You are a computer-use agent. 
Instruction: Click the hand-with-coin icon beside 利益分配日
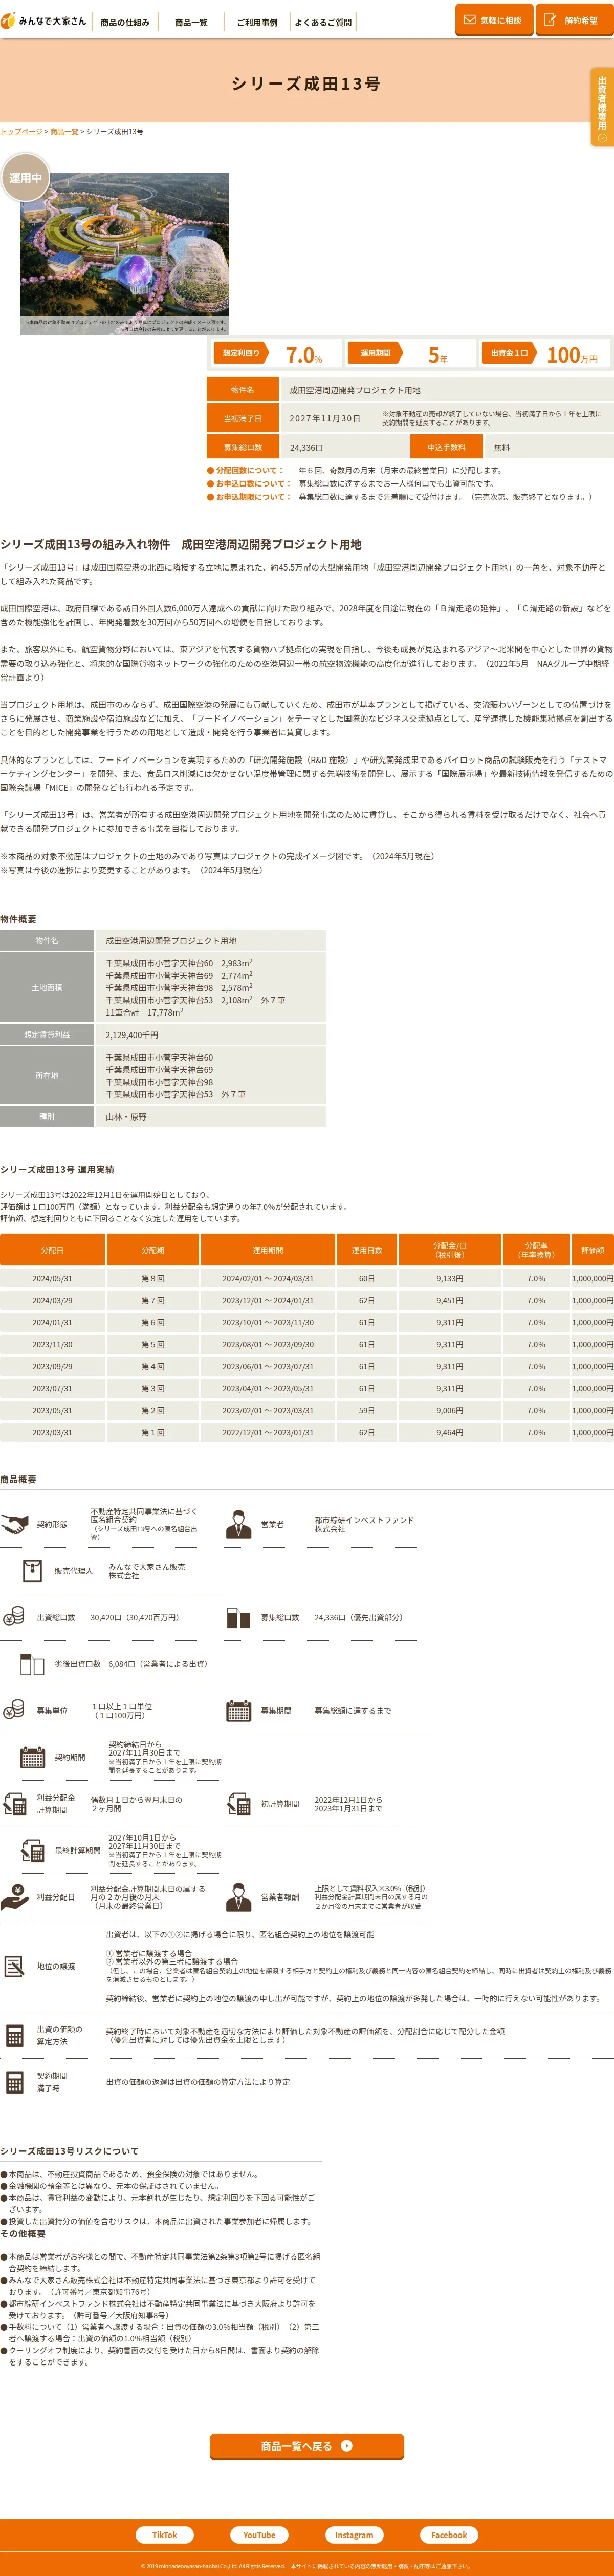[14, 1897]
